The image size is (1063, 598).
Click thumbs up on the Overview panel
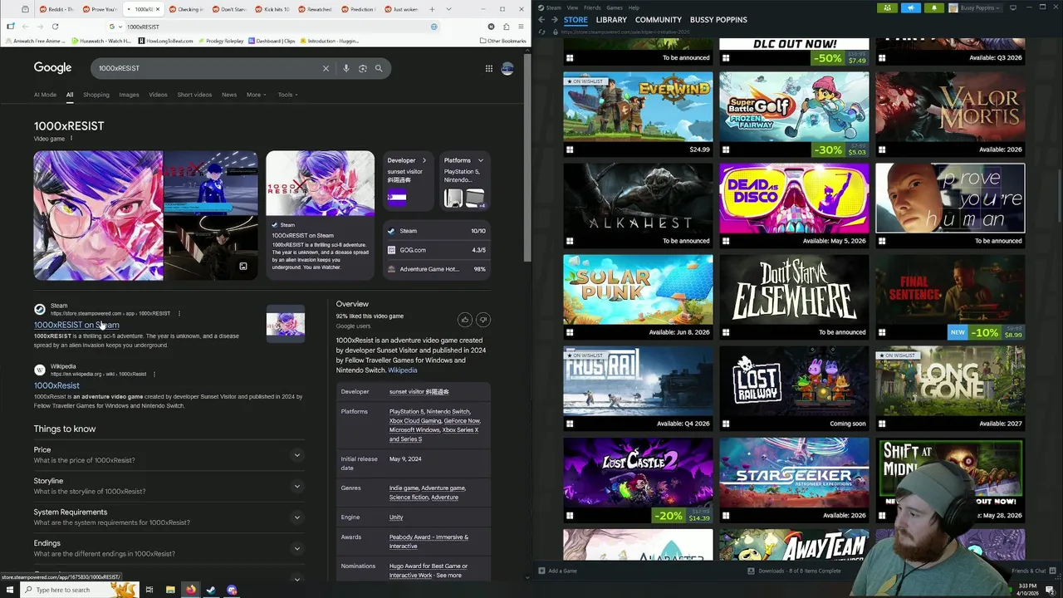coord(465,320)
